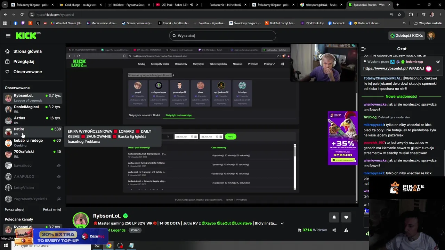Image resolution: width=445 pixels, height=250 pixels.
Task: Click the +35% Rybson ad banner
Action: pyautogui.click(x=342, y=138)
